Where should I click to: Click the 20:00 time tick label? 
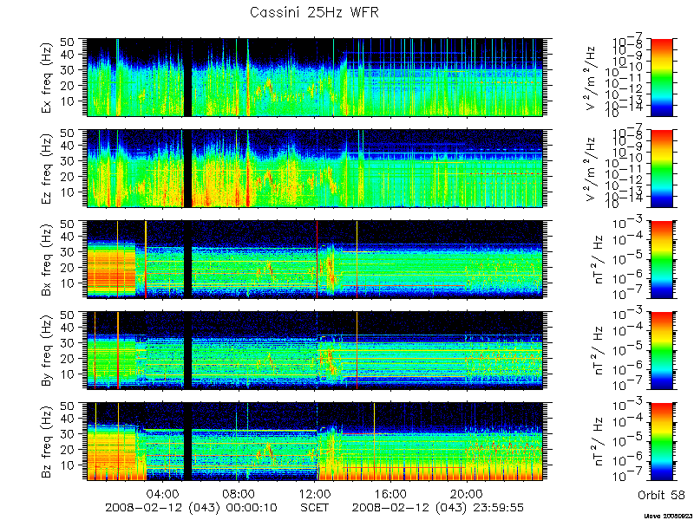point(467,493)
